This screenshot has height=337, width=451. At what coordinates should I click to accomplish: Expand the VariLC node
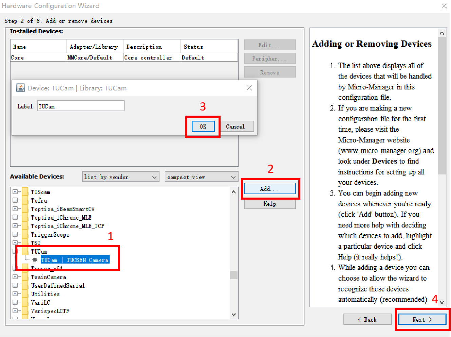(15, 302)
